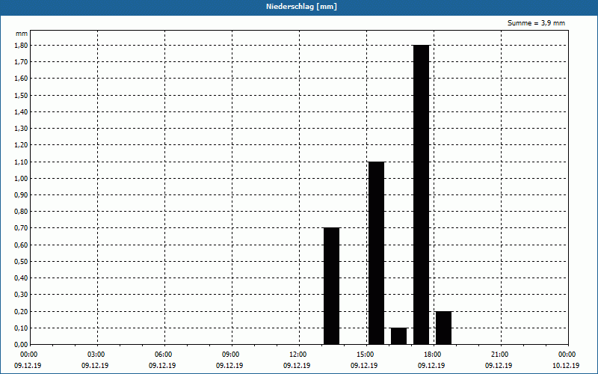This screenshot has height=374, width=598.
Task: Click the 0,20 y-axis label
Action: (x=21, y=311)
